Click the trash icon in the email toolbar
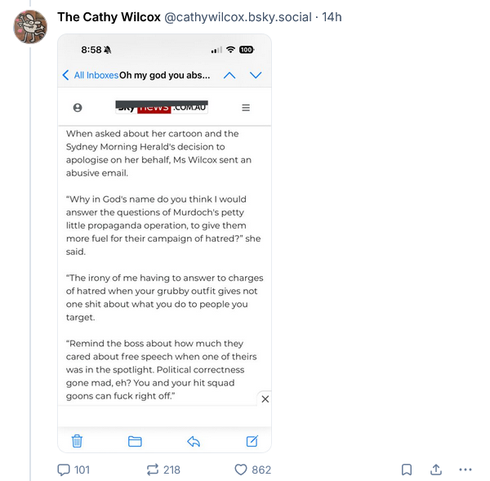Screen dimensions: 490x481 click(x=77, y=441)
